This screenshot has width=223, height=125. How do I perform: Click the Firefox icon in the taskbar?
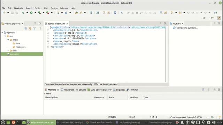(x=13, y=122)
